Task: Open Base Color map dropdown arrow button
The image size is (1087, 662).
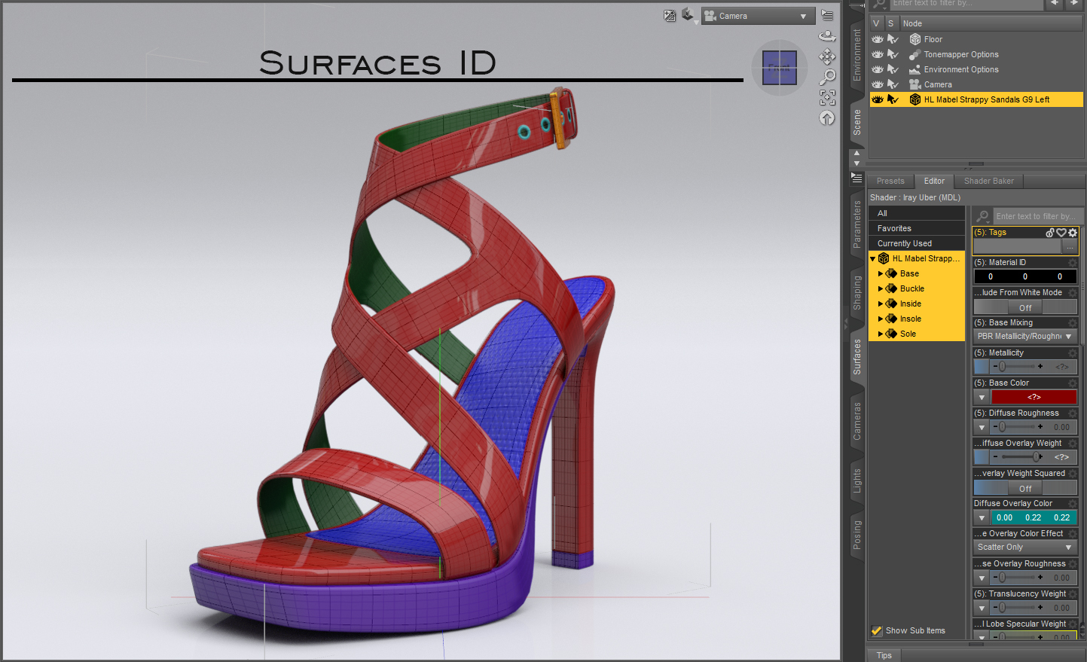Action: pyautogui.click(x=982, y=397)
